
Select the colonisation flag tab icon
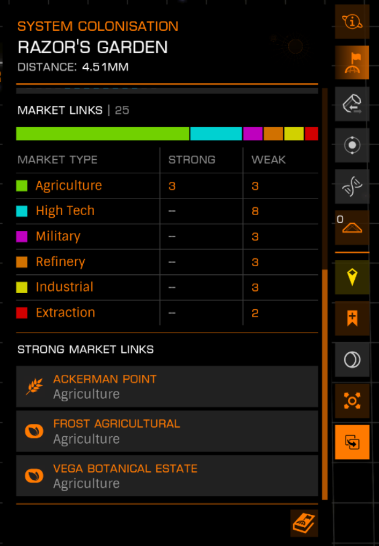coord(352,62)
